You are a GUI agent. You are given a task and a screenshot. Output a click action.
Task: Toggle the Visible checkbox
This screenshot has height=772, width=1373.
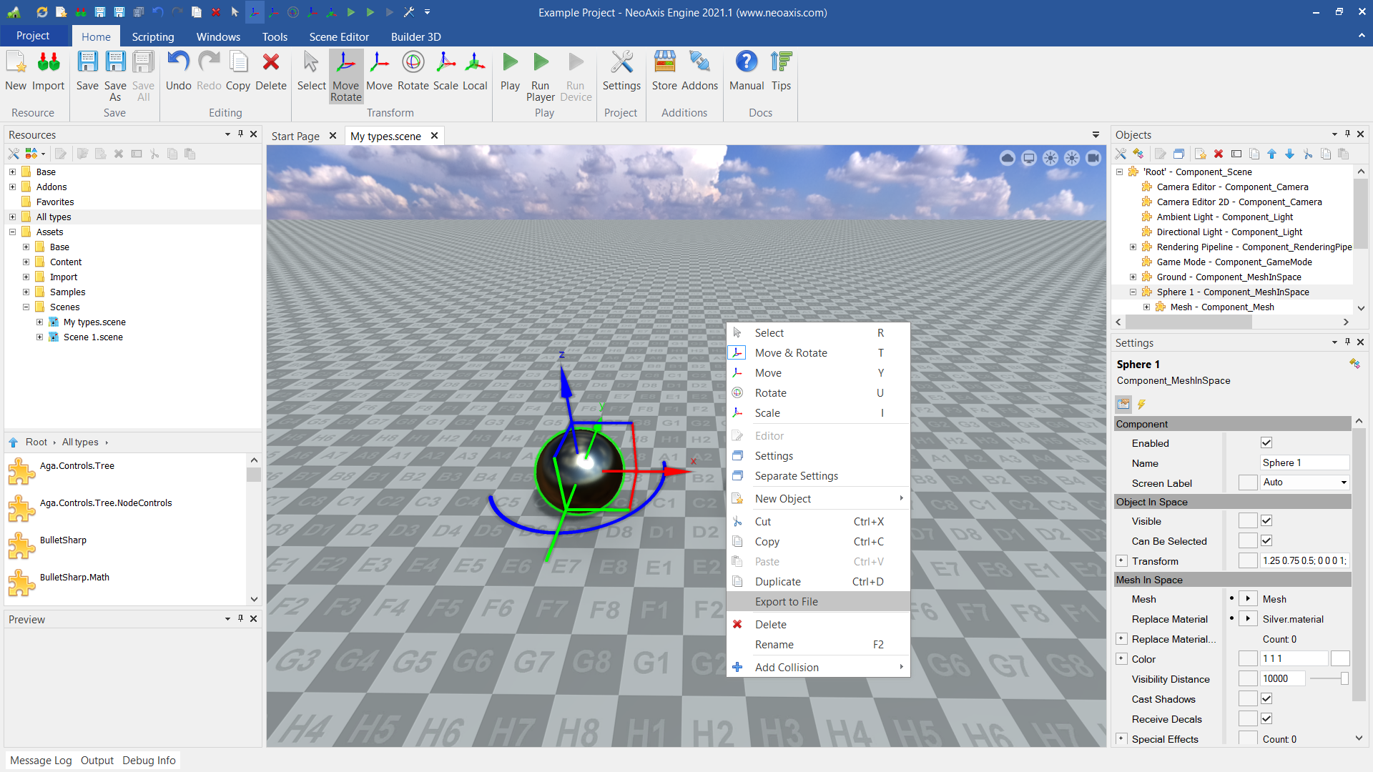click(x=1266, y=521)
